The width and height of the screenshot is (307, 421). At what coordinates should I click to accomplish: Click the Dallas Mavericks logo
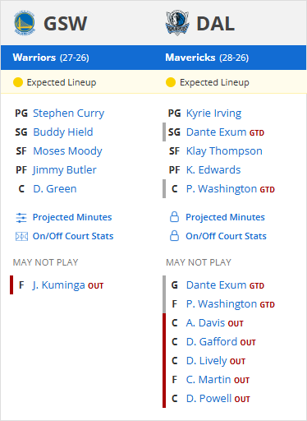coord(177,23)
